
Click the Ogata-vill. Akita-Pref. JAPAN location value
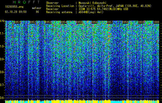(x=115, y=6)
